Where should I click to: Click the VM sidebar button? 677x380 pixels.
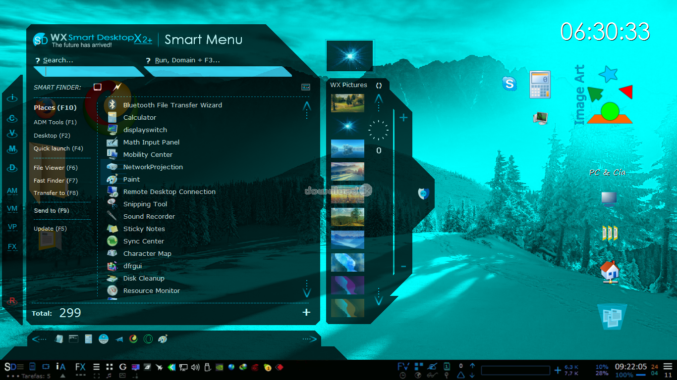coord(12,209)
